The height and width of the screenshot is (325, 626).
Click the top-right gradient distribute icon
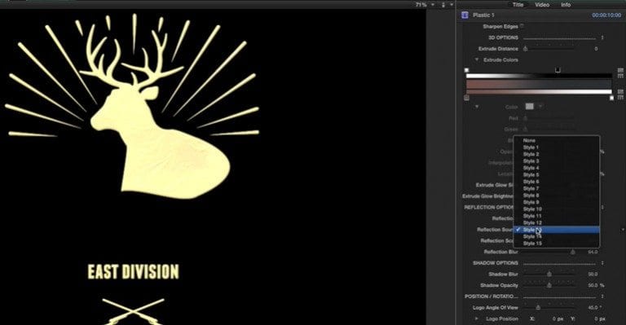tap(620, 70)
